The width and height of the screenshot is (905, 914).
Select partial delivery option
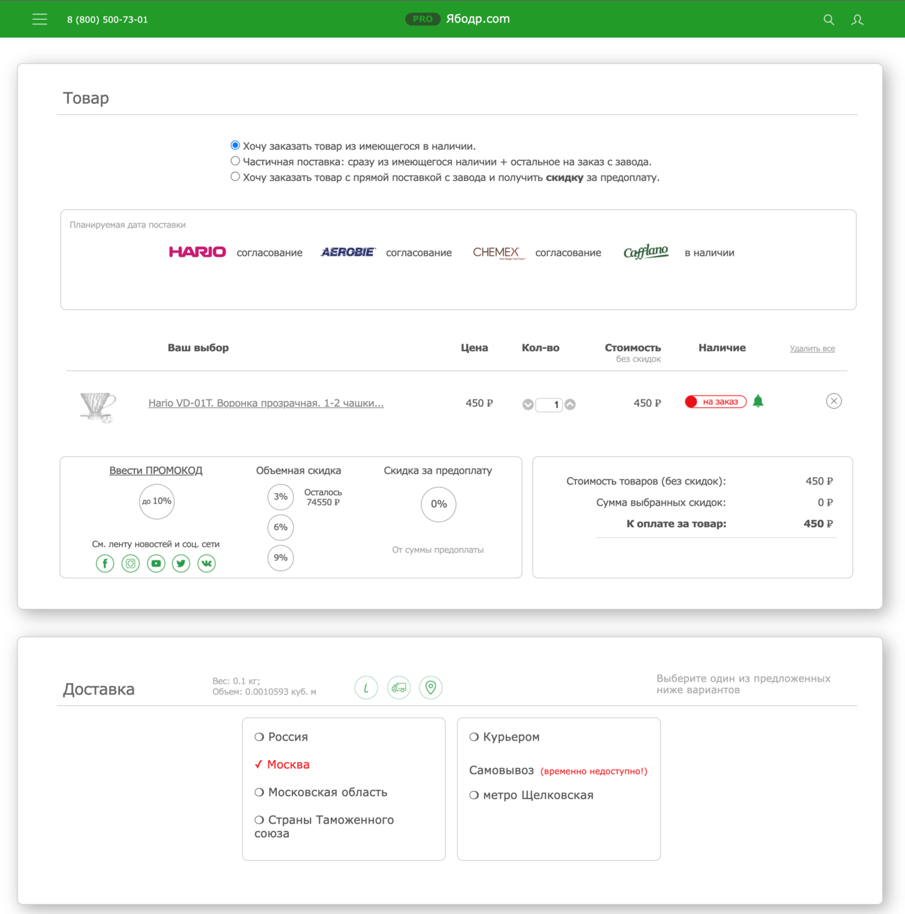pos(235,161)
